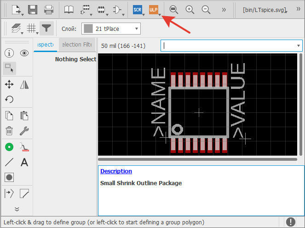
Task: Switch to the Inspector tab
Action: tap(46, 45)
